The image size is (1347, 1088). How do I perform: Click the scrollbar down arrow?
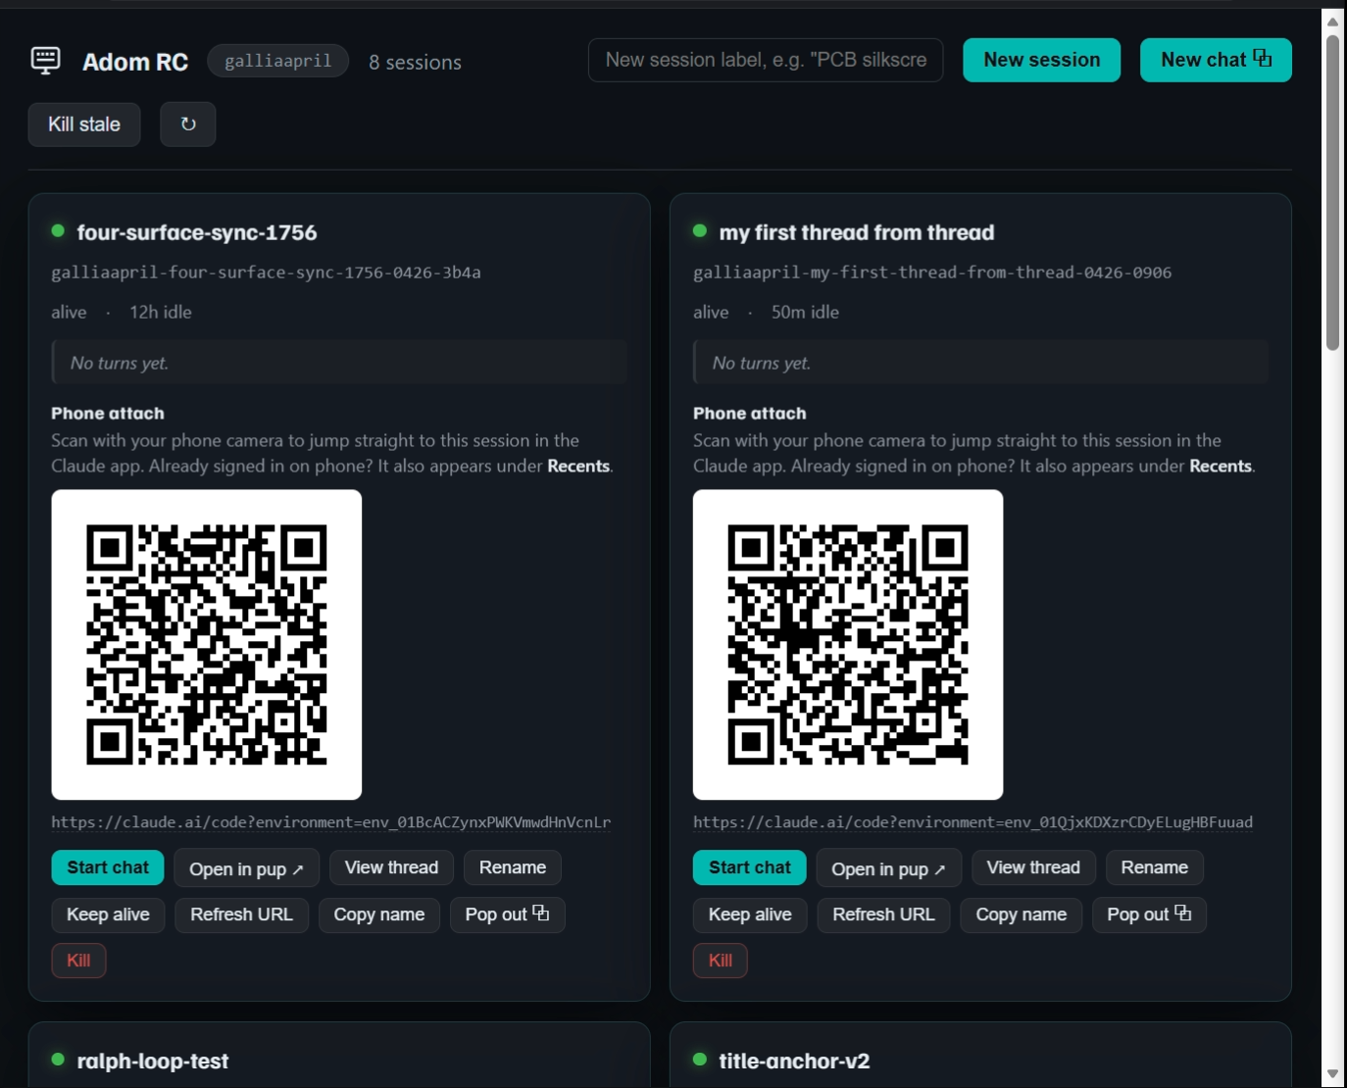(1332, 1074)
